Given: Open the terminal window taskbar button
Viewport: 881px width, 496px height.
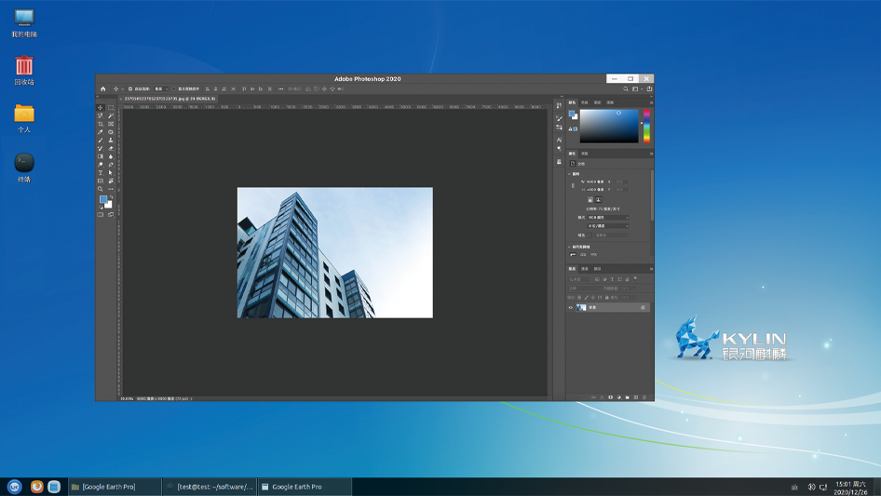Looking at the screenshot, I should click(x=209, y=487).
